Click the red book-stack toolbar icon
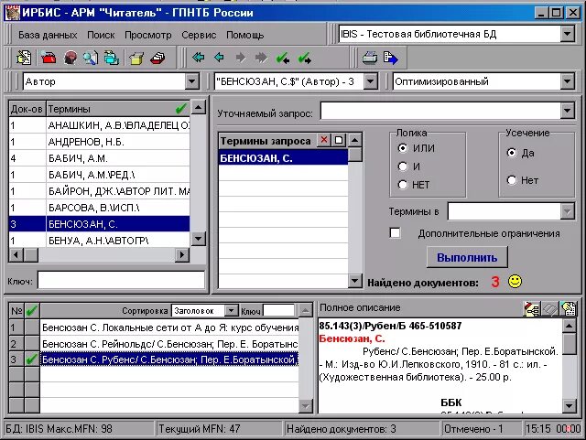 pyautogui.click(x=158, y=58)
